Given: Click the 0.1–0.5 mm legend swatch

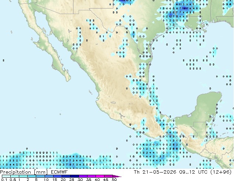Looking at the screenshot, I should click(x=6, y=176).
